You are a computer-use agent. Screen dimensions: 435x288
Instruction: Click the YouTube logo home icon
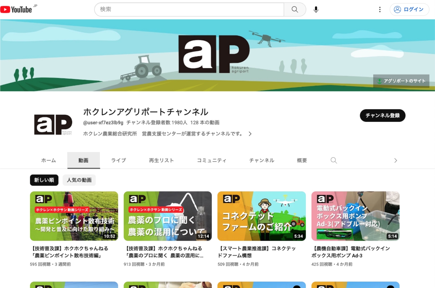(x=16, y=10)
